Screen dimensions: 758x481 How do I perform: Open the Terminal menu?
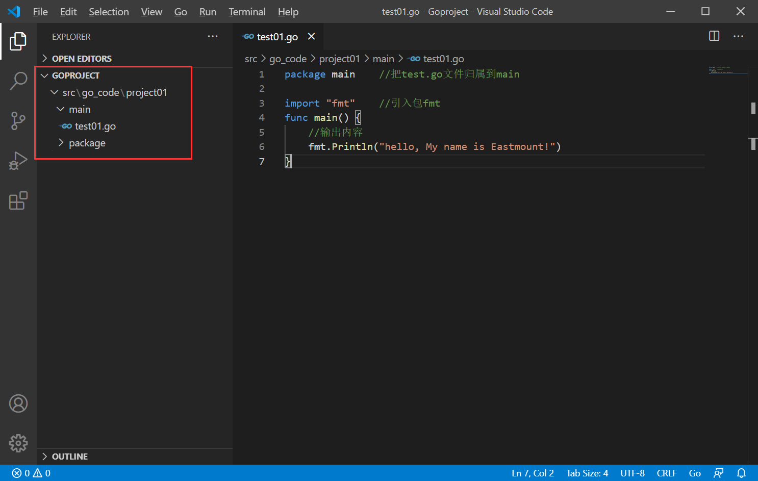coord(247,12)
